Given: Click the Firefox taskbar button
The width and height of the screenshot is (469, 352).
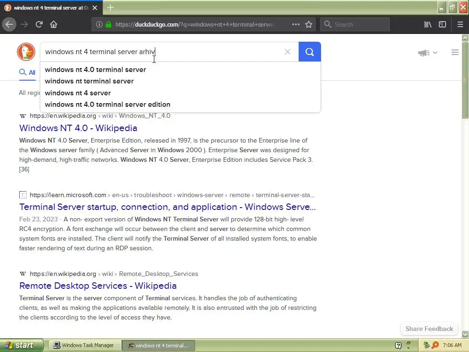Looking at the screenshot, I should pyautogui.click(x=158, y=345).
